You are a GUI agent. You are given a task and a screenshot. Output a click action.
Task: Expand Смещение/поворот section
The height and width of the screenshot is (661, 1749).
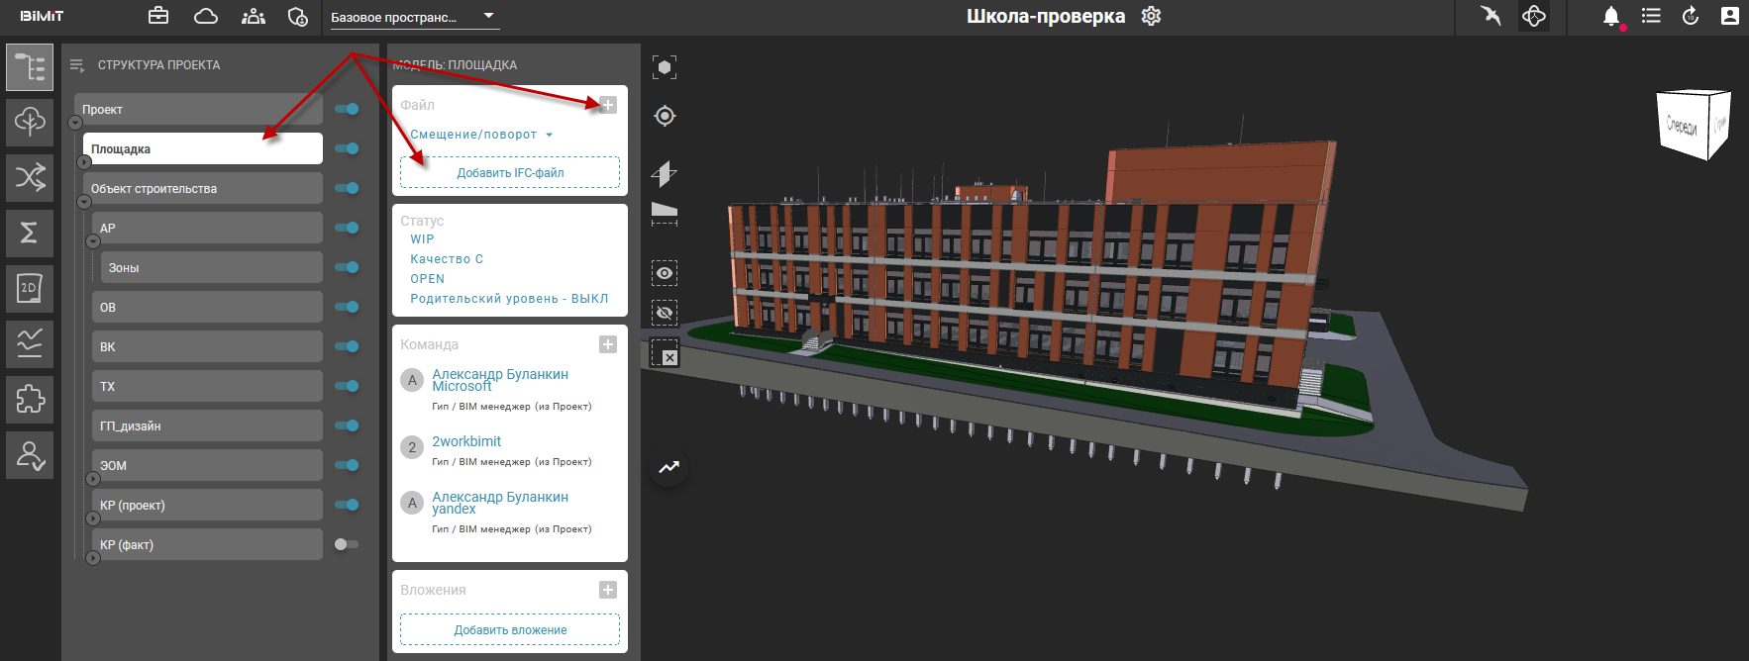[481, 135]
